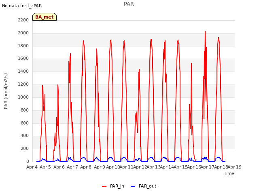
Task: Click the 800 y-axis tick label
Action: (25, 110)
